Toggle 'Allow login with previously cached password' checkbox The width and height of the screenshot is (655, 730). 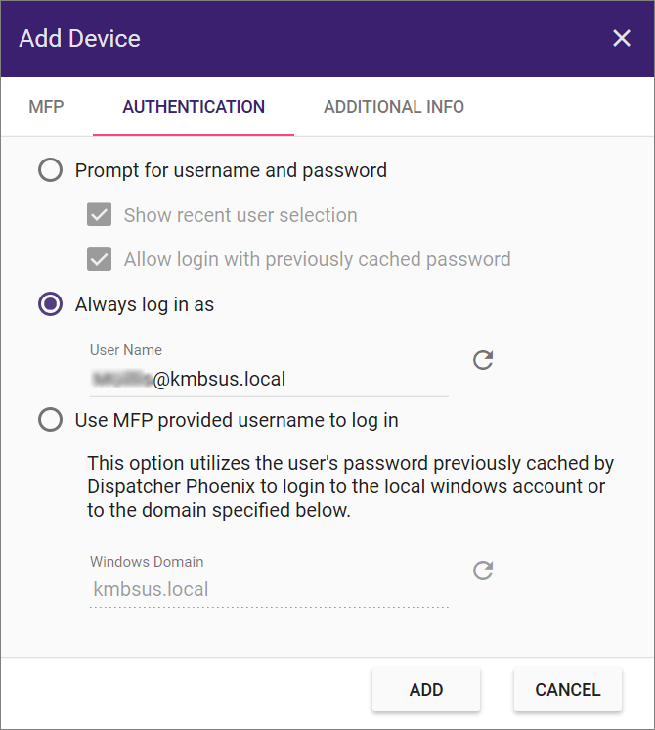pos(99,259)
